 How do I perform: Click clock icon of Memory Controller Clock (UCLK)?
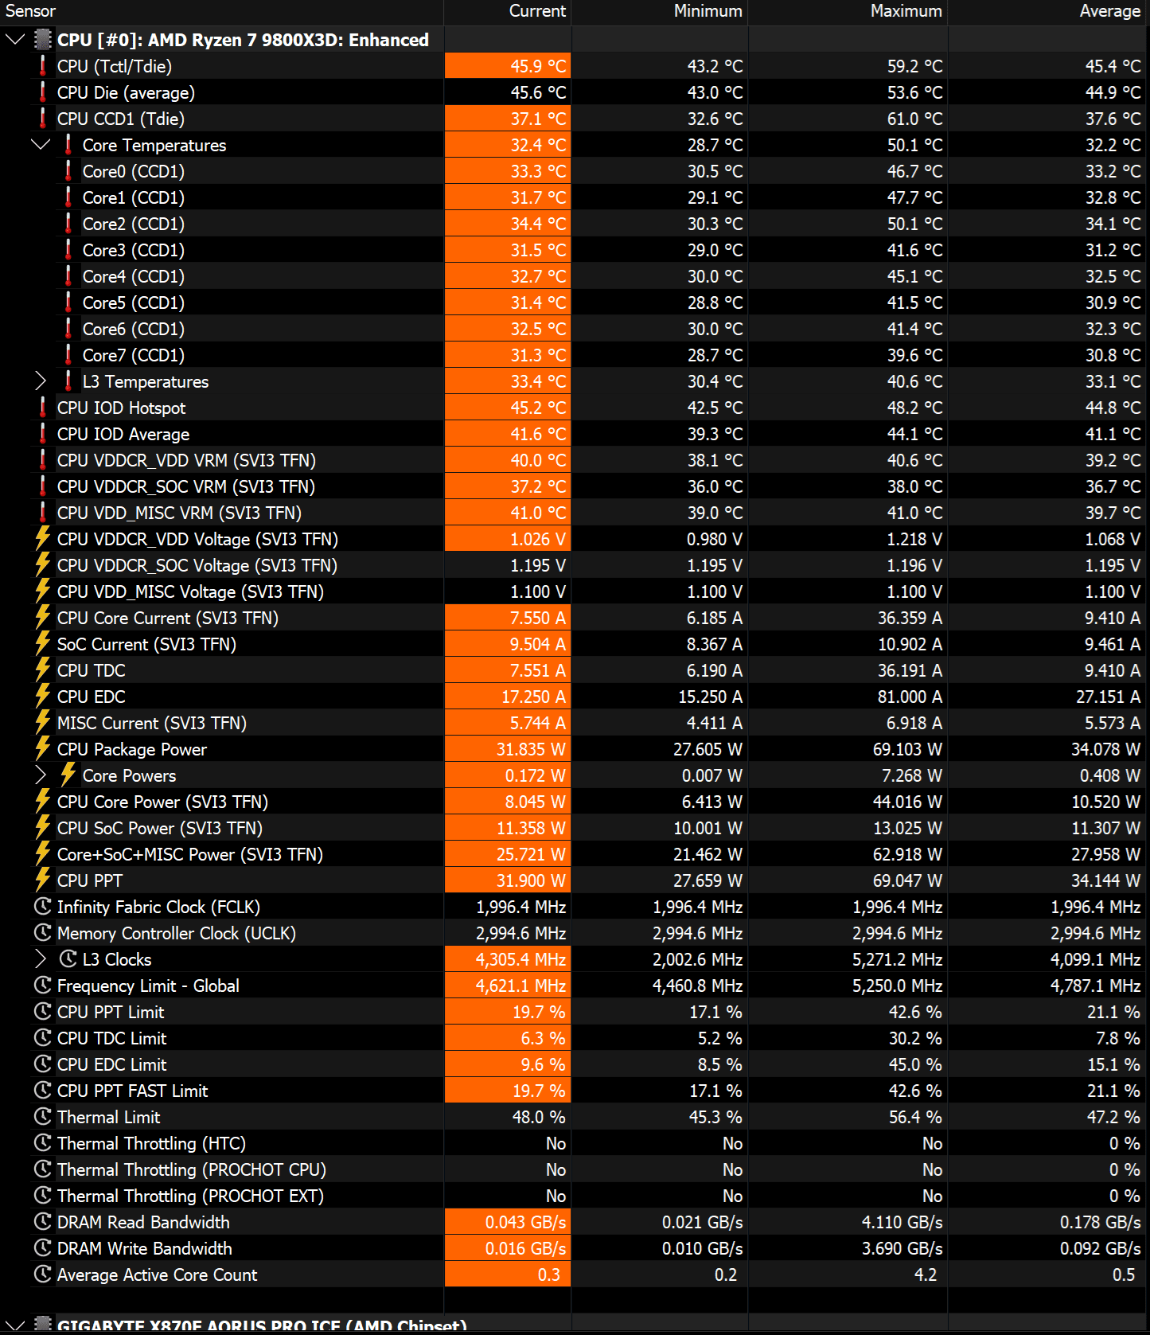click(x=43, y=933)
